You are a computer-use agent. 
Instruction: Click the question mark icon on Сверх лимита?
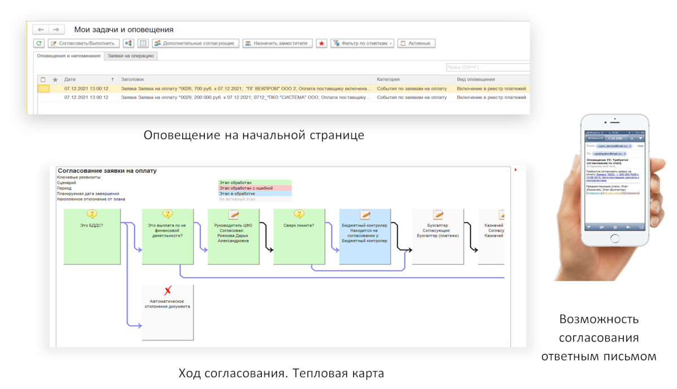click(299, 215)
